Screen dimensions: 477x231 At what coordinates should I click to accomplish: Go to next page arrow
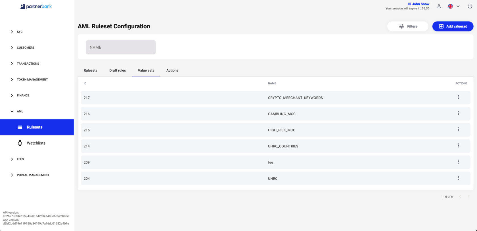coord(468,196)
